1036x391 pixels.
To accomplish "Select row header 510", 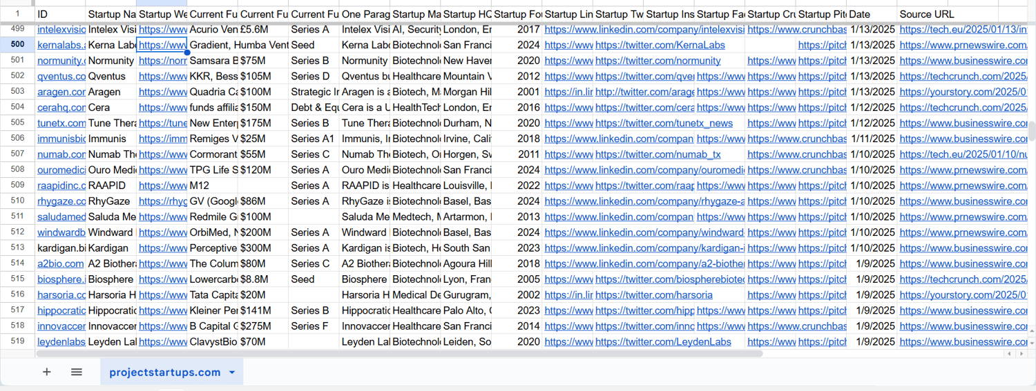I will pos(18,201).
